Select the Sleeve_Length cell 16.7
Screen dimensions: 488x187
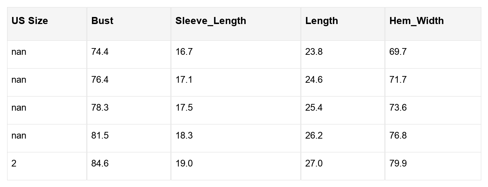[184, 52]
